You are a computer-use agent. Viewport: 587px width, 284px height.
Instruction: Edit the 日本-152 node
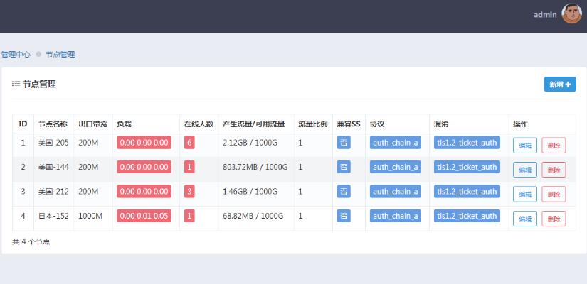[525, 219]
